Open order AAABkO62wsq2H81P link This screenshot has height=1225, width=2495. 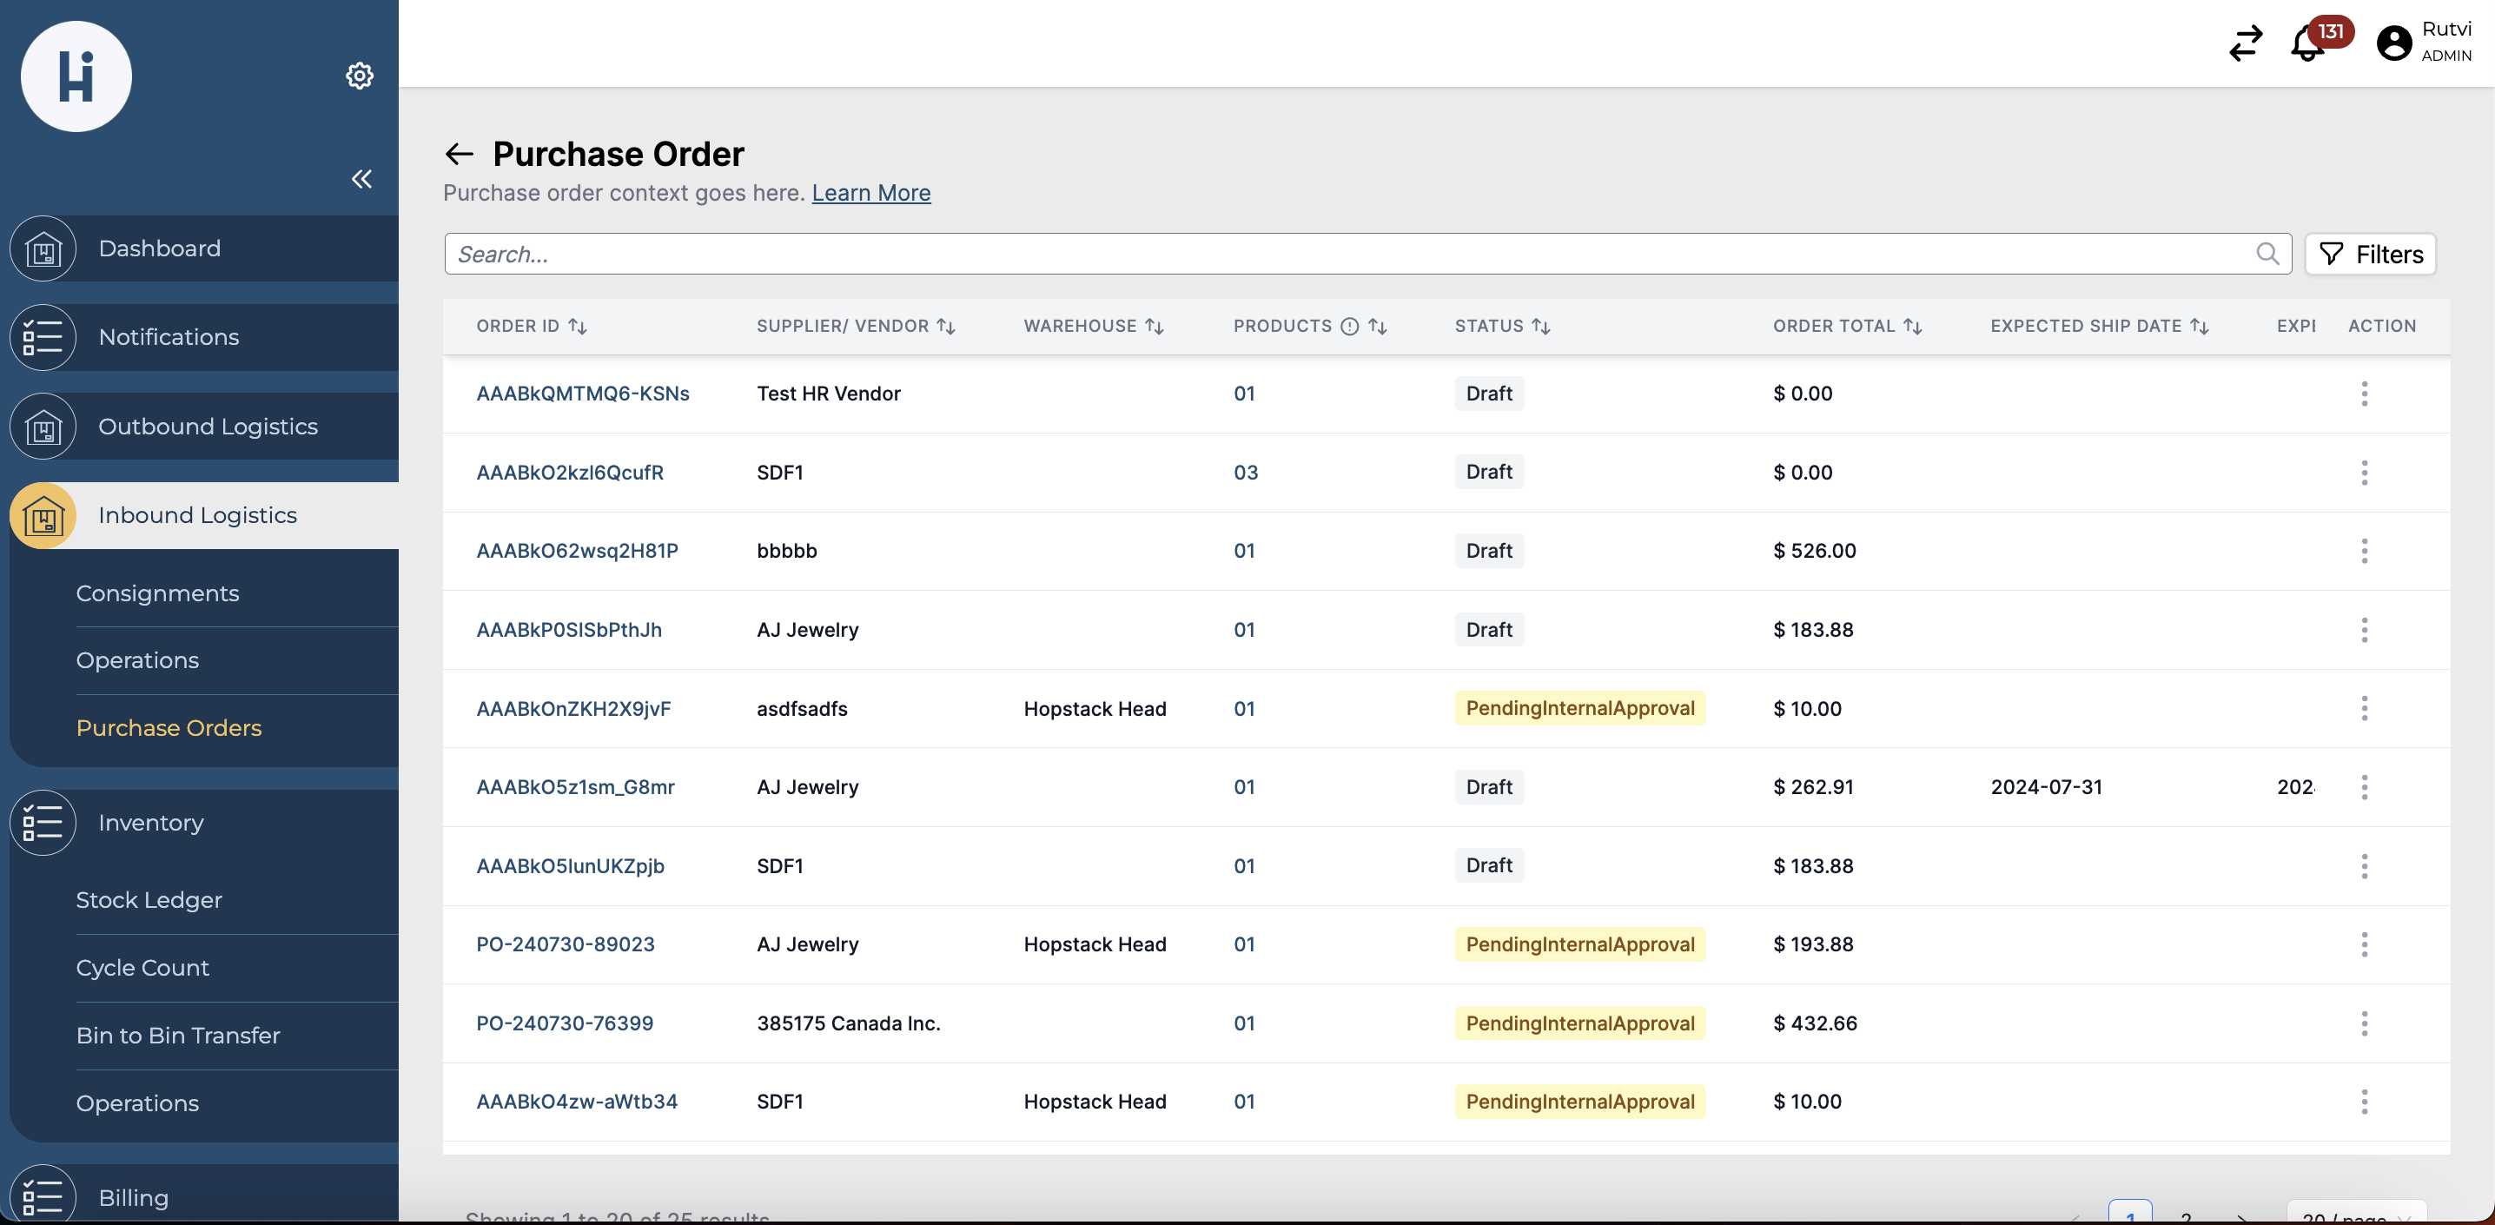coord(577,550)
